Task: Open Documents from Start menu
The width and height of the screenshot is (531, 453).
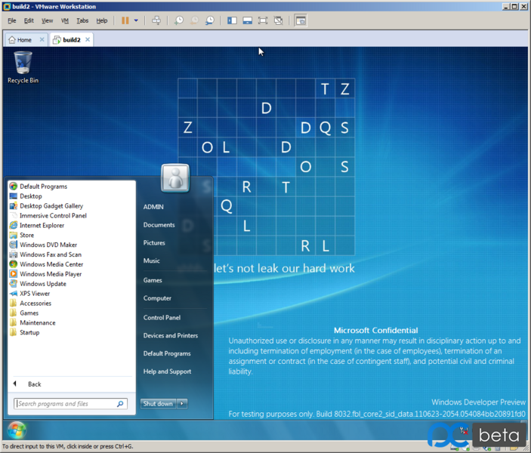Action: 159,225
